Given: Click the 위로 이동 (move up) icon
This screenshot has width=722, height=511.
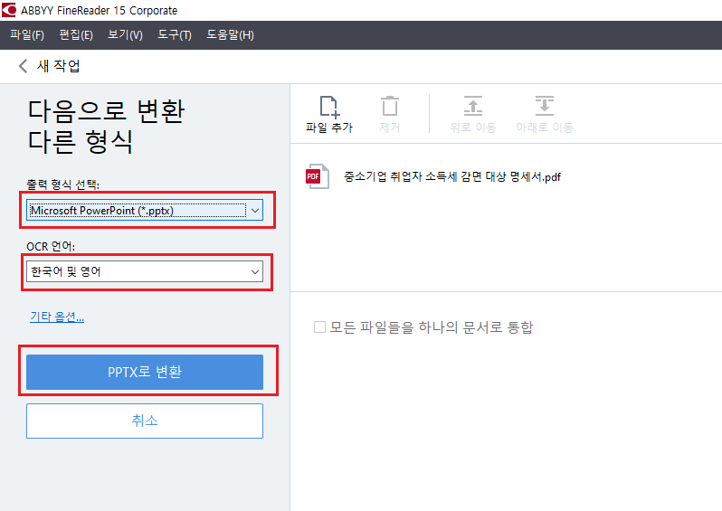Looking at the screenshot, I should 473,106.
